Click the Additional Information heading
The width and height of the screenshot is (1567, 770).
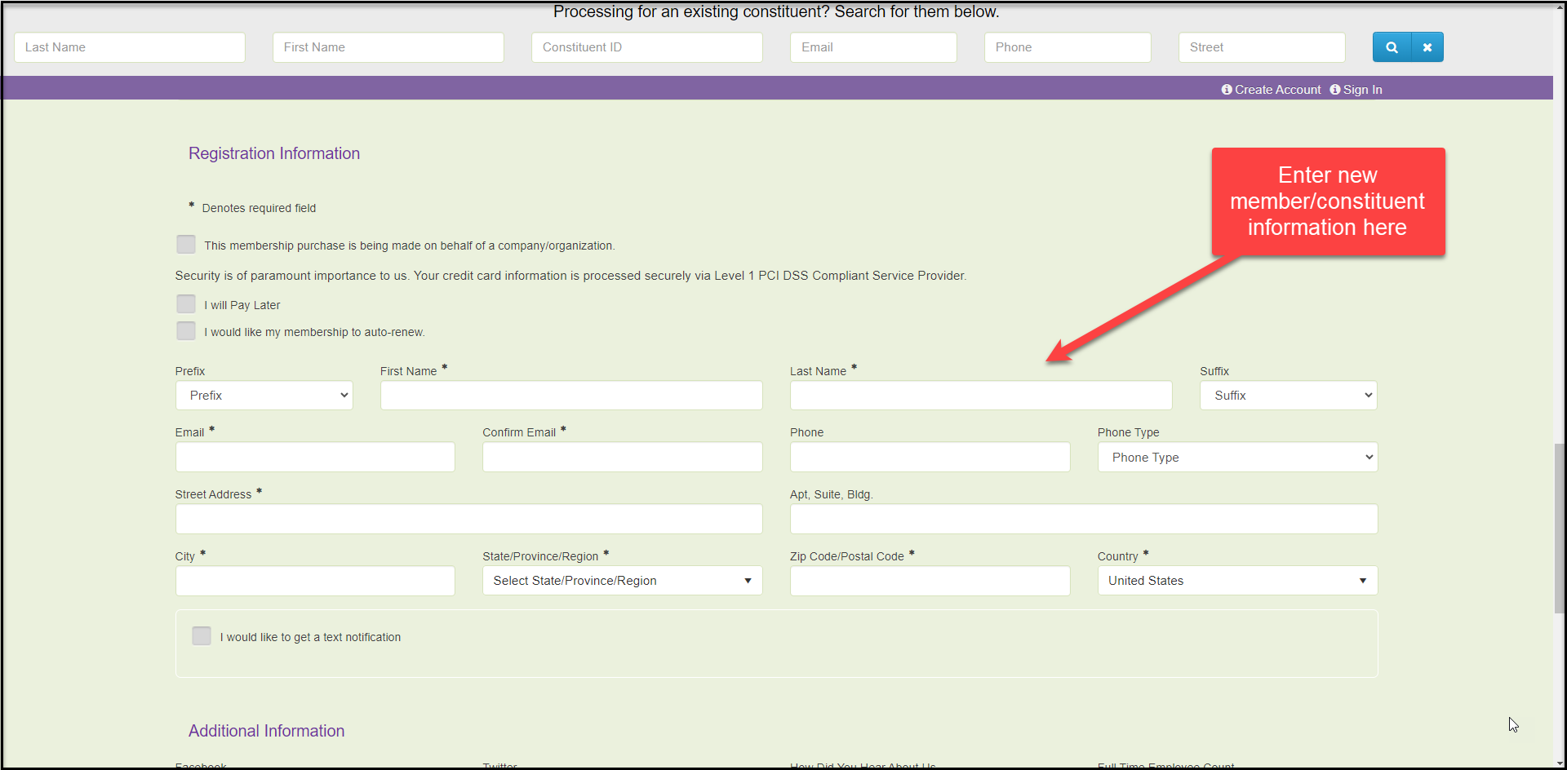pos(267,731)
